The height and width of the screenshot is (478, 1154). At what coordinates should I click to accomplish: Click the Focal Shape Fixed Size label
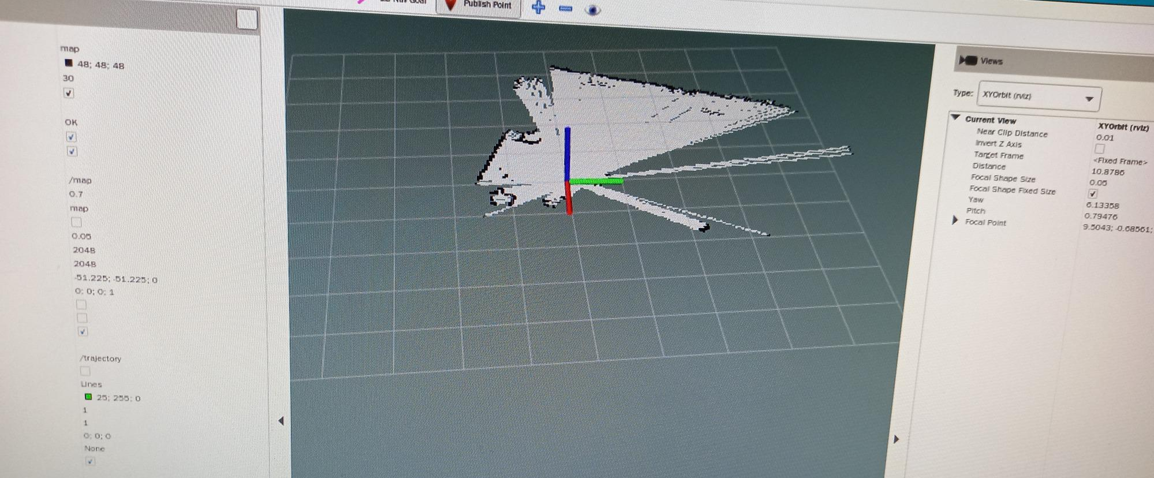[x=1012, y=190]
